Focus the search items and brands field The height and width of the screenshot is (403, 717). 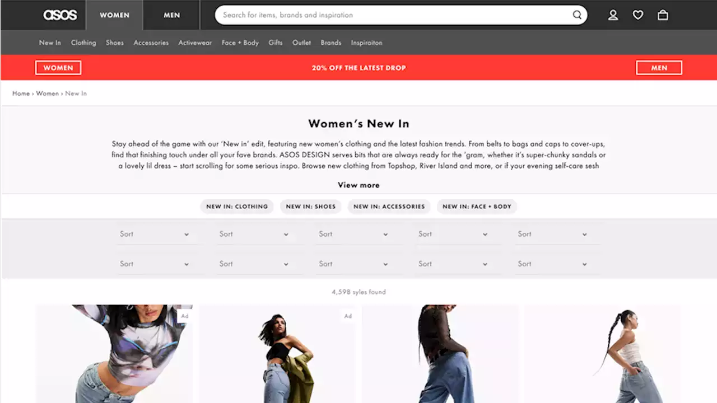pos(401,15)
